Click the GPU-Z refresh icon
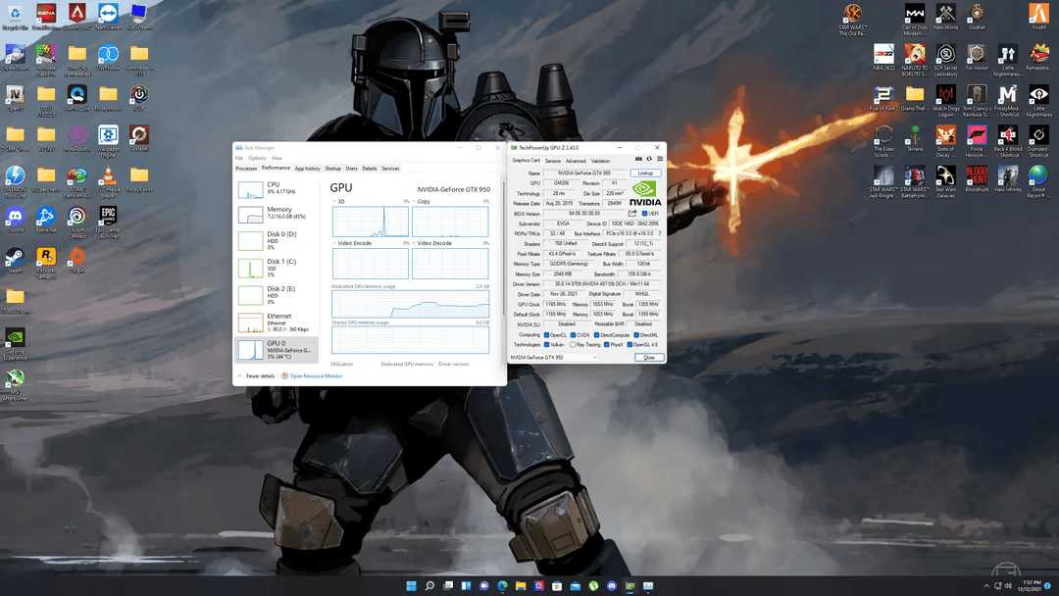 (649, 160)
